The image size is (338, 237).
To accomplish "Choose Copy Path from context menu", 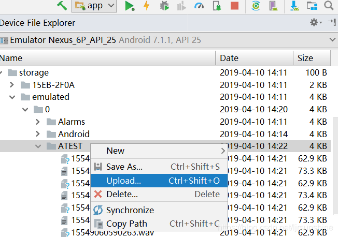I will [159, 224].
